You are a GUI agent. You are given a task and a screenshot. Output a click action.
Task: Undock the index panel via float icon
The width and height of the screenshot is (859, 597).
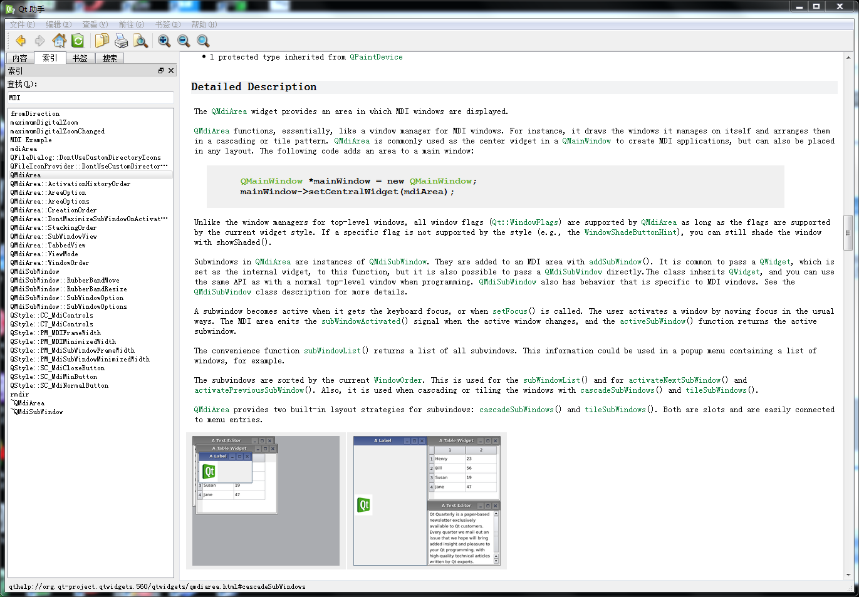[160, 70]
